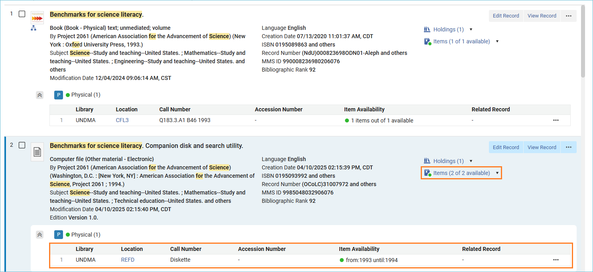The image size is (593, 272).
Task: Click Call Number column header in record 1 table
Action: tap(175, 109)
